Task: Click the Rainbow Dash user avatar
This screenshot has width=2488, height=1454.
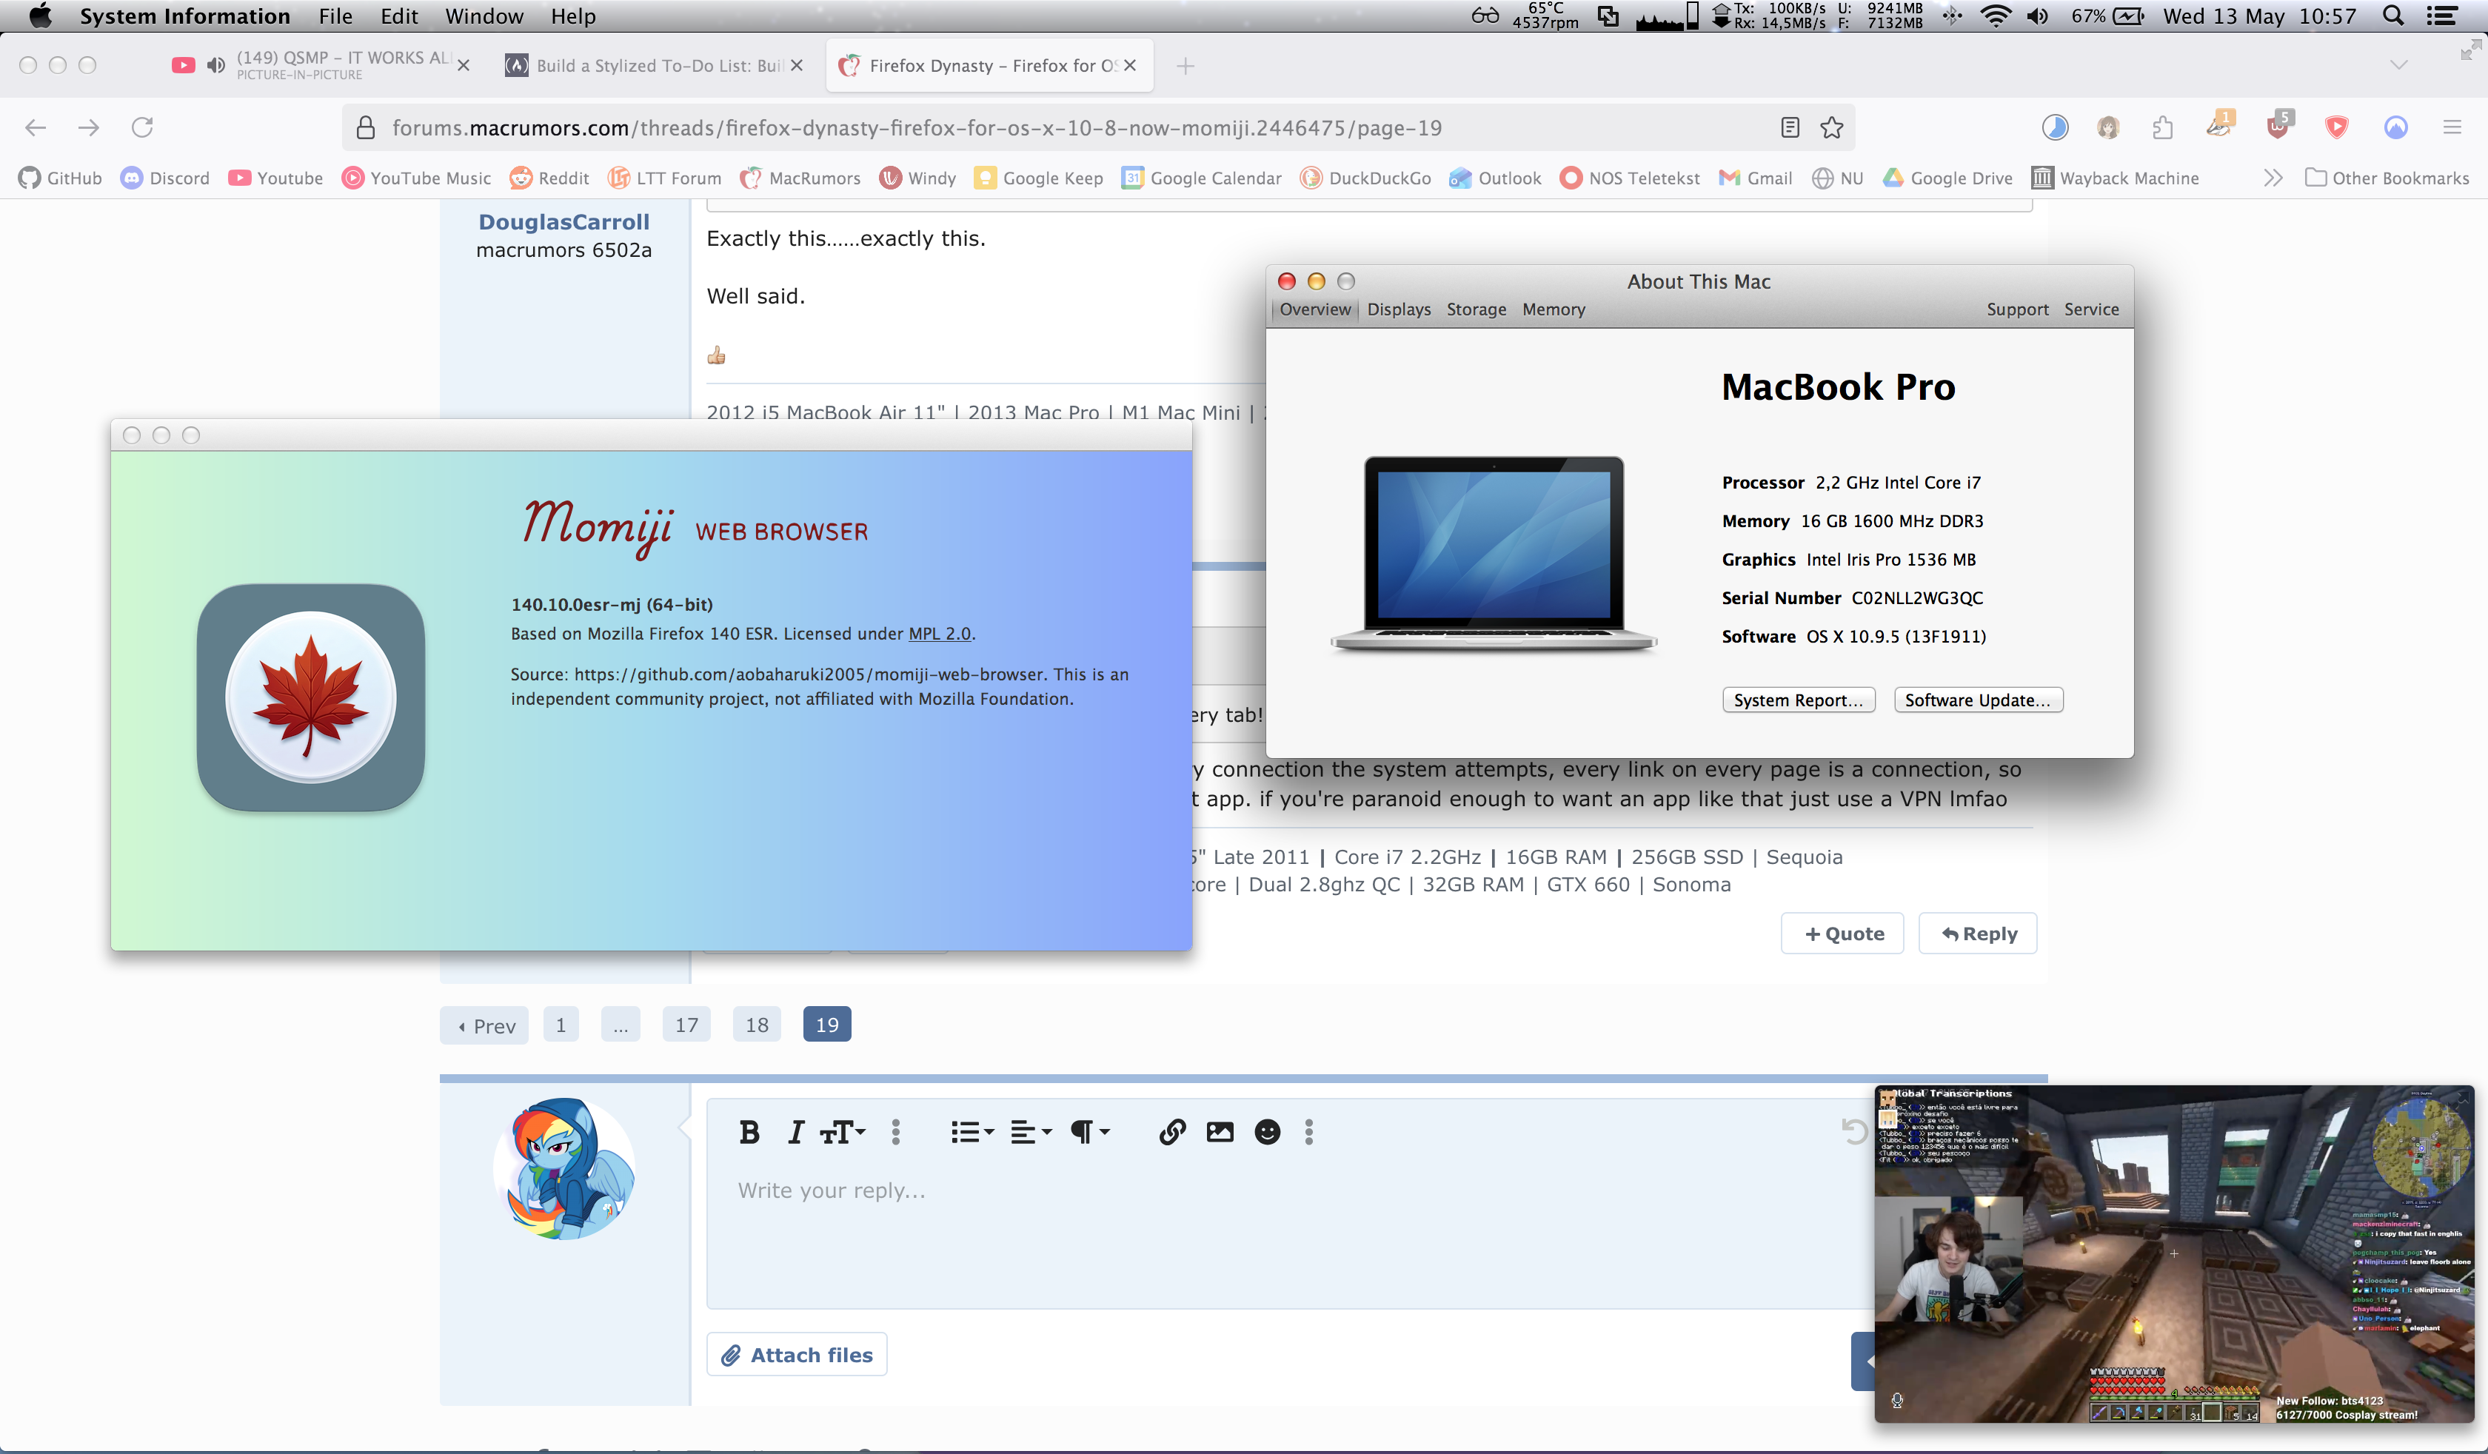Action: pyautogui.click(x=564, y=1169)
